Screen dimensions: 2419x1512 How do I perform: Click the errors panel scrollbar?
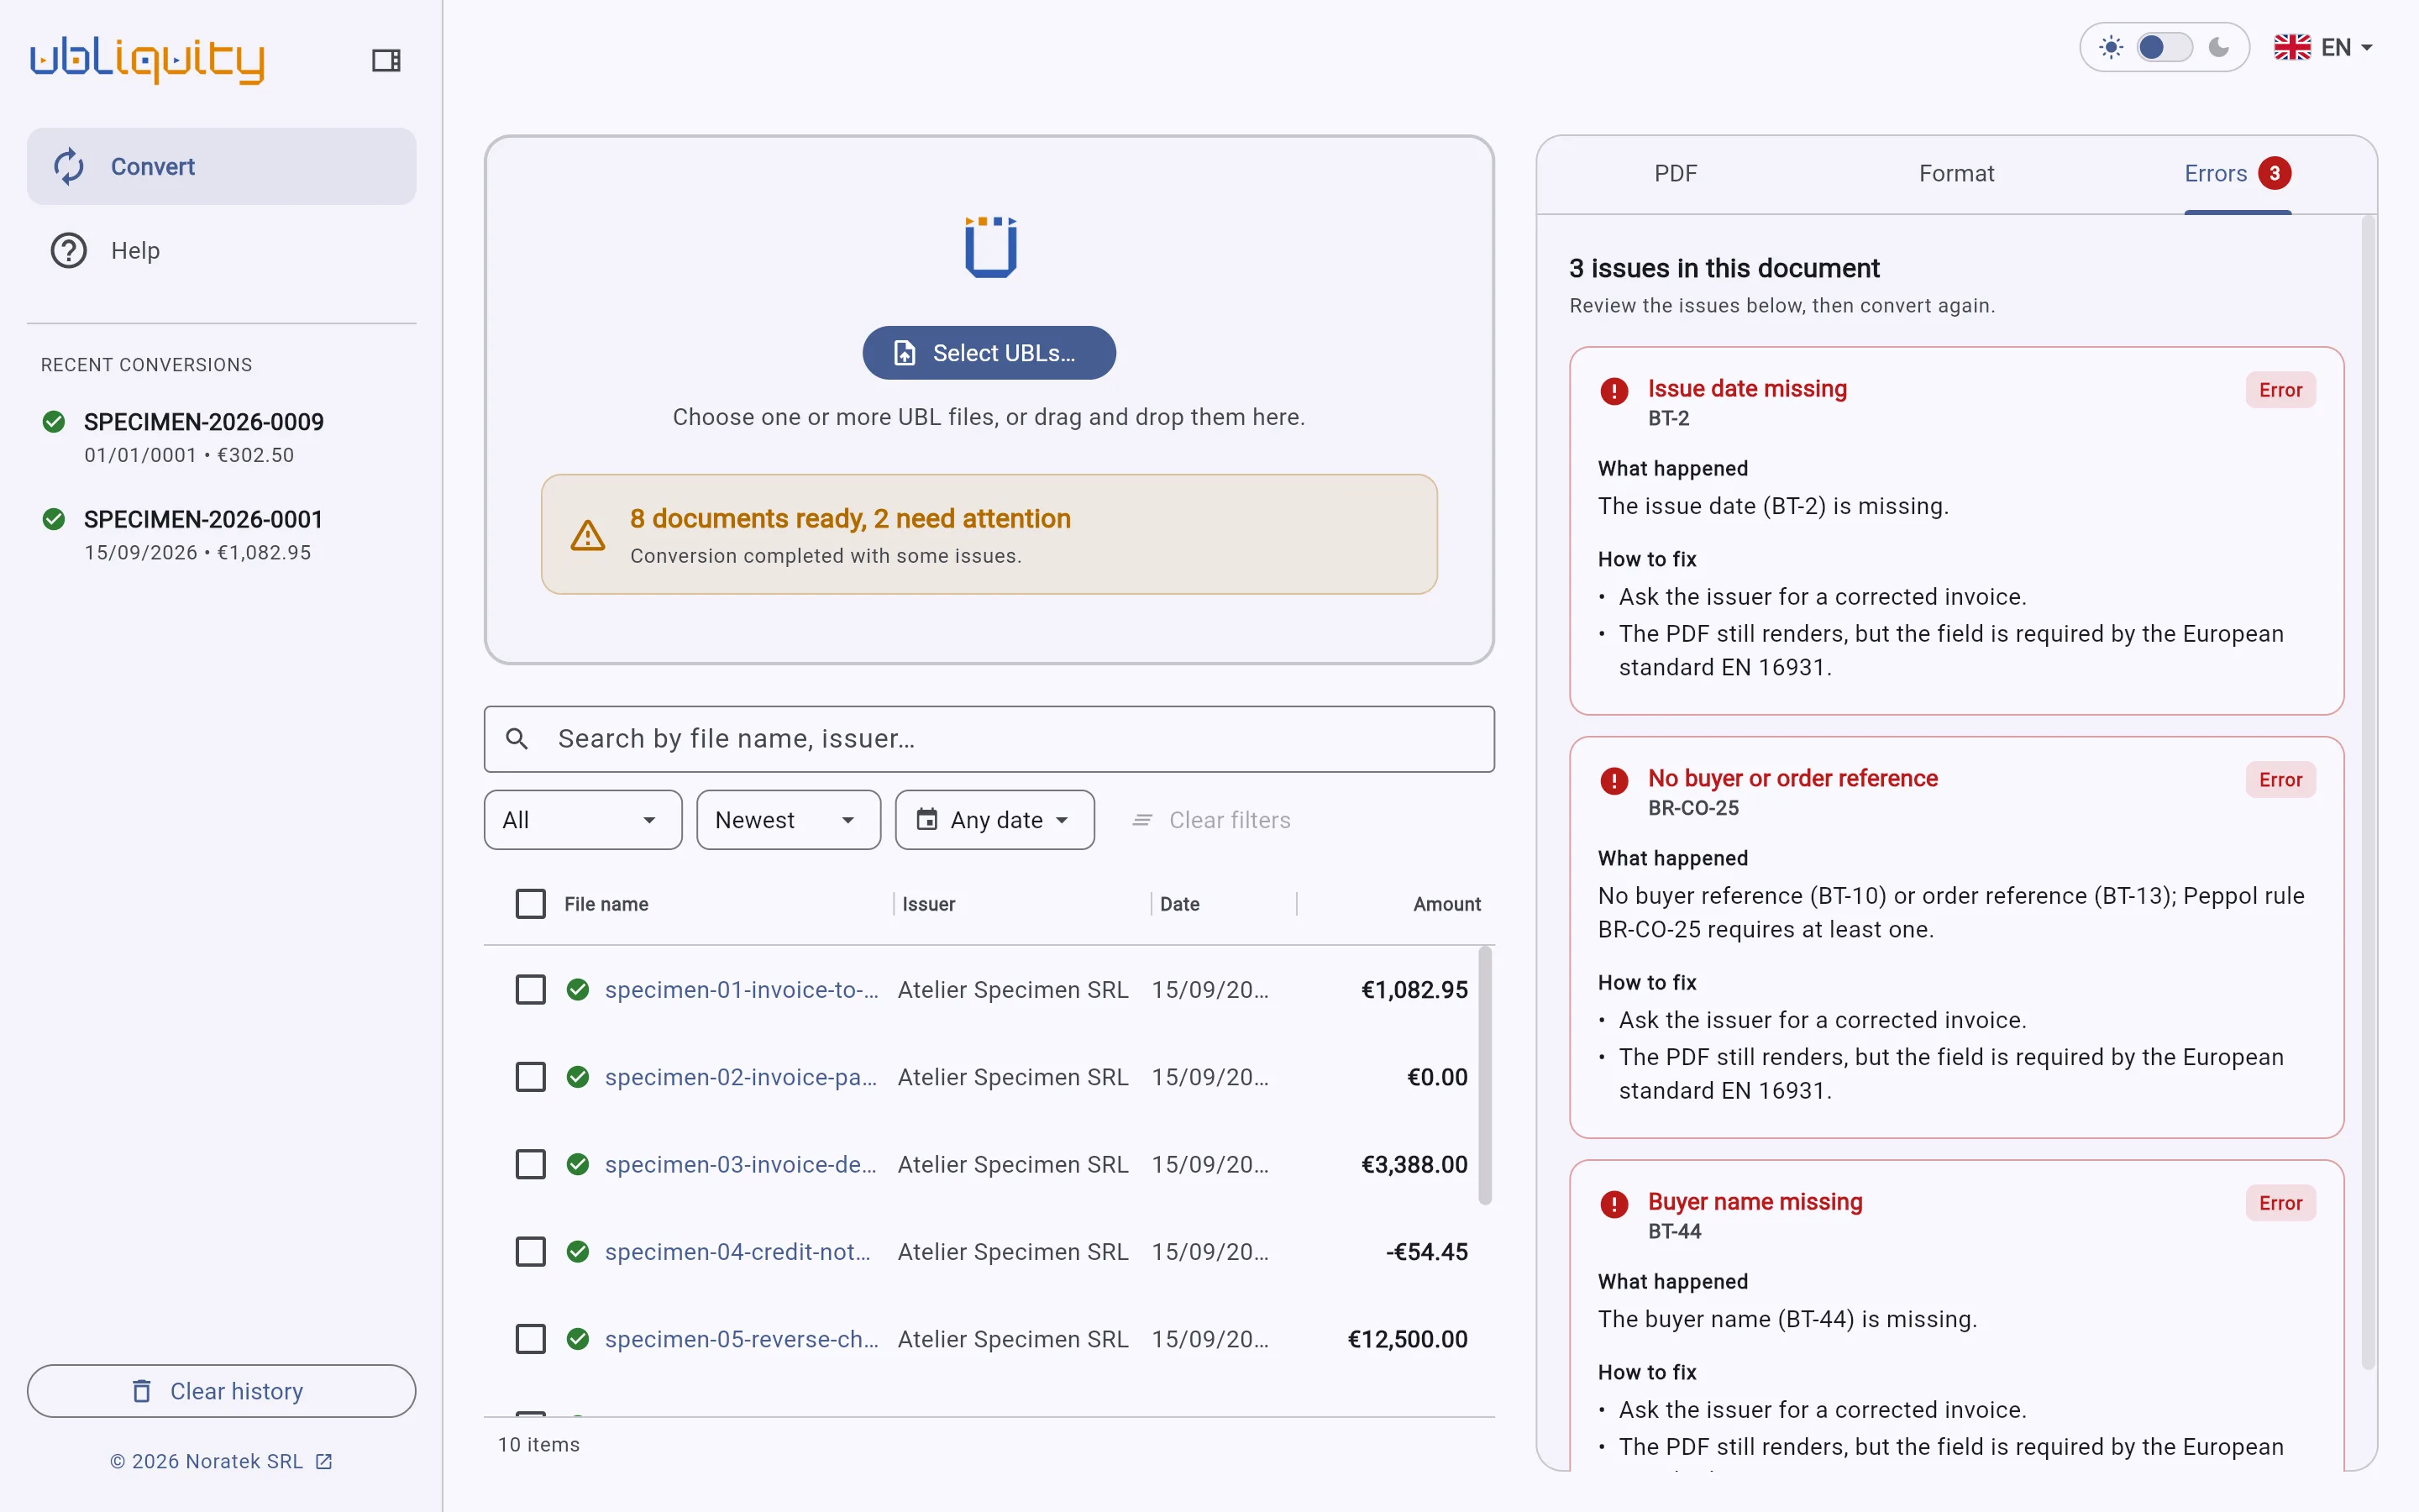(x=2368, y=792)
